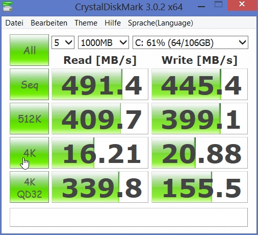Start the Seq sequential test
The height and width of the screenshot is (235, 258).
(29, 84)
